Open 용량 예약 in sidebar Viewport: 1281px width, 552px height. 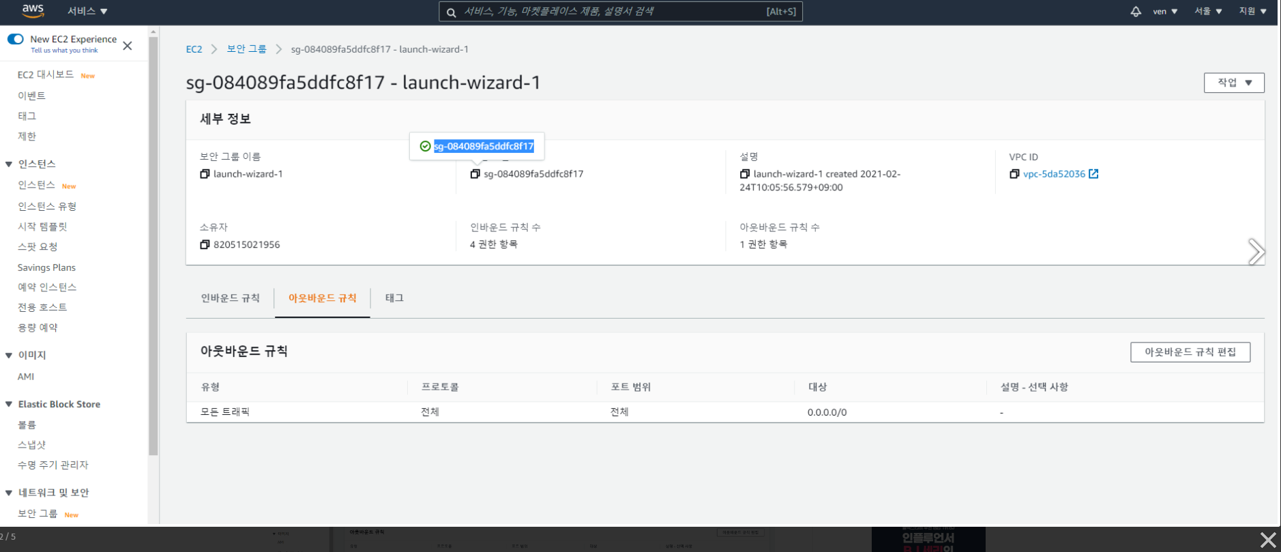(x=38, y=328)
